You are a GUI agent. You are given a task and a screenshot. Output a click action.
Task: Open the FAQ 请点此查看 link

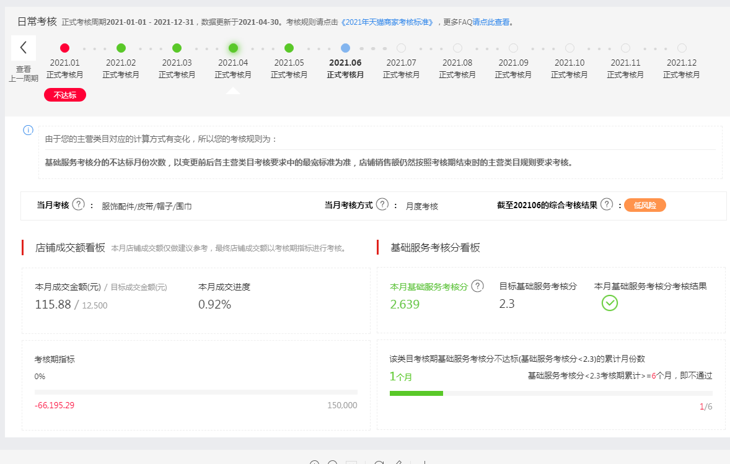point(491,22)
